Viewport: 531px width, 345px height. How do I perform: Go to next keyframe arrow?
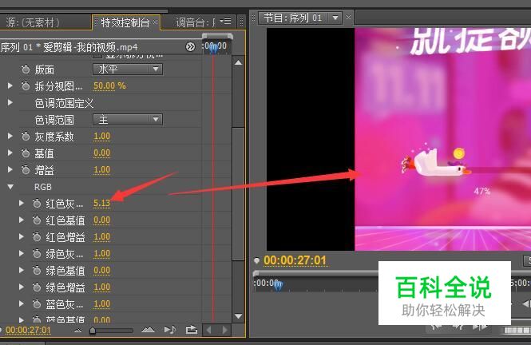click(225, 330)
